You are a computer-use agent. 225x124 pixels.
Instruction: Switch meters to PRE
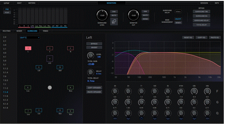(7, 9)
